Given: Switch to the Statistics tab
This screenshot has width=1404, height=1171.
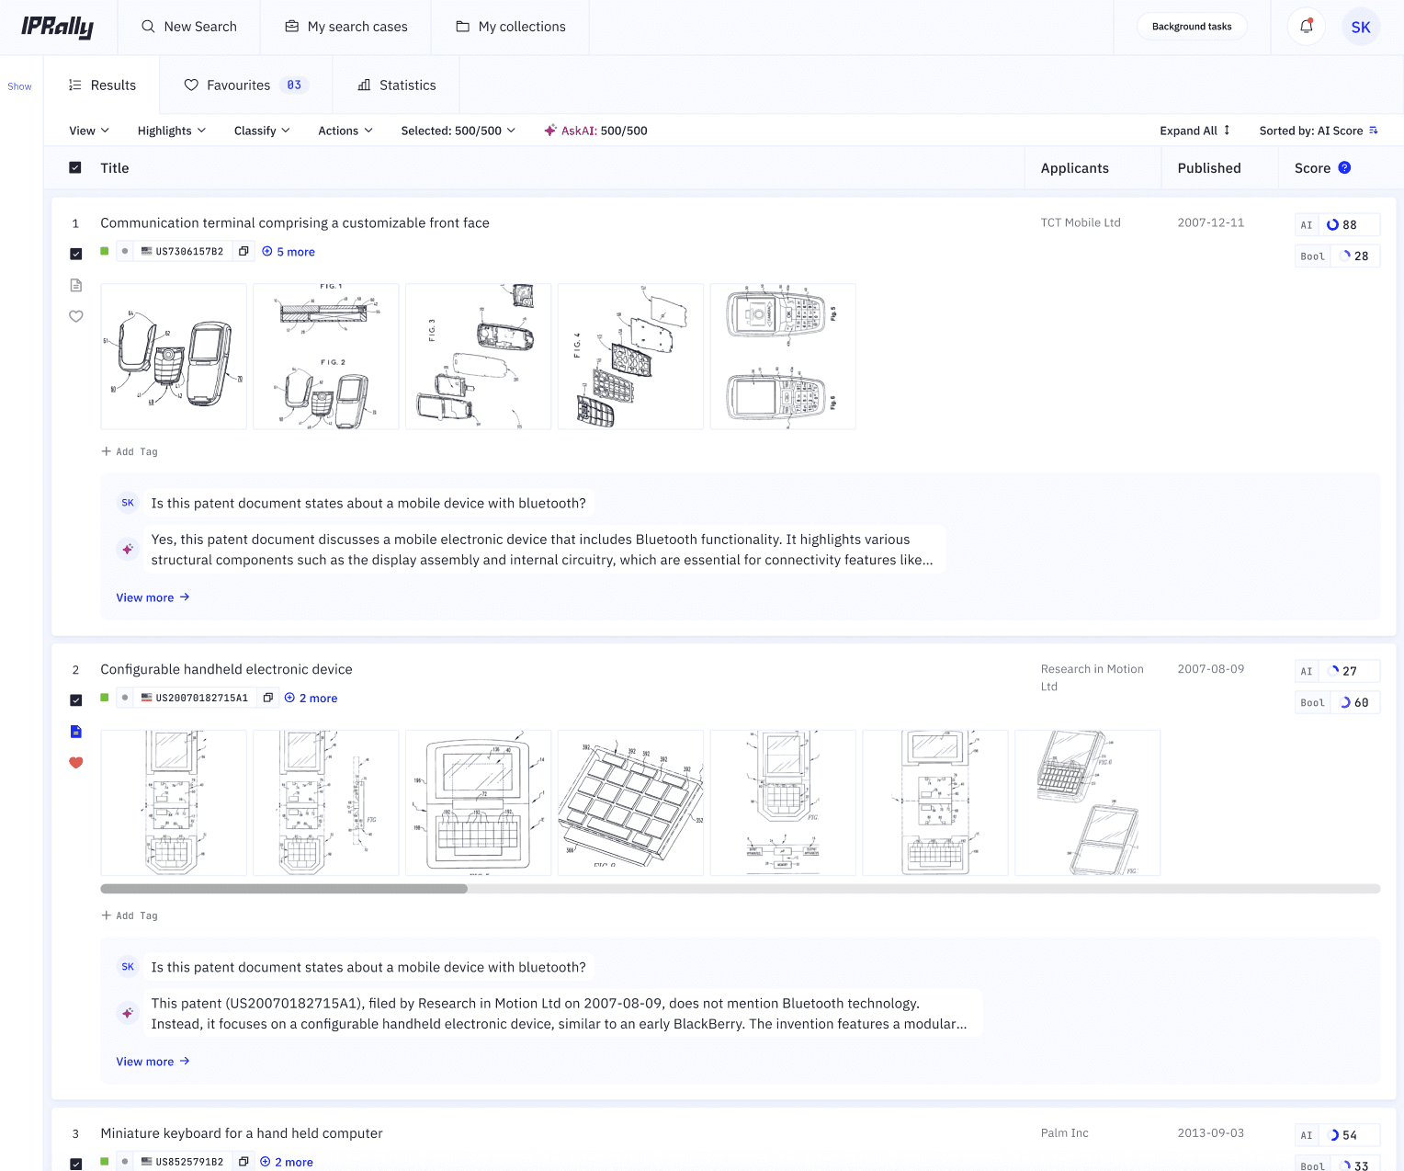Looking at the screenshot, I should coord(397,85).
